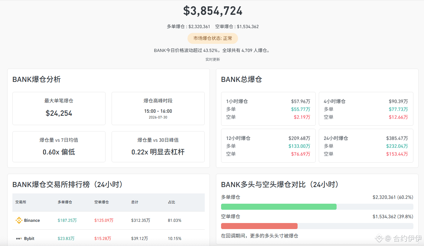Select the total liquidation figure $3,854,724
The width and height of the screenshot is (424, 246).
pyautogui.click(x=213, y=11)
